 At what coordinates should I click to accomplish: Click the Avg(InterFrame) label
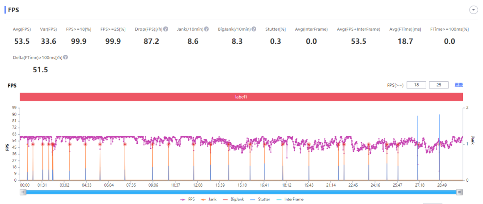pos(311,29)
